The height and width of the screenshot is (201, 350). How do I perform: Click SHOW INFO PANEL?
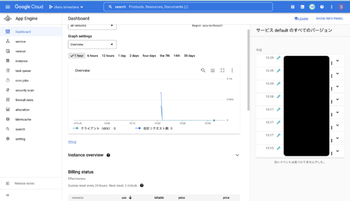(x=329, y=19)
